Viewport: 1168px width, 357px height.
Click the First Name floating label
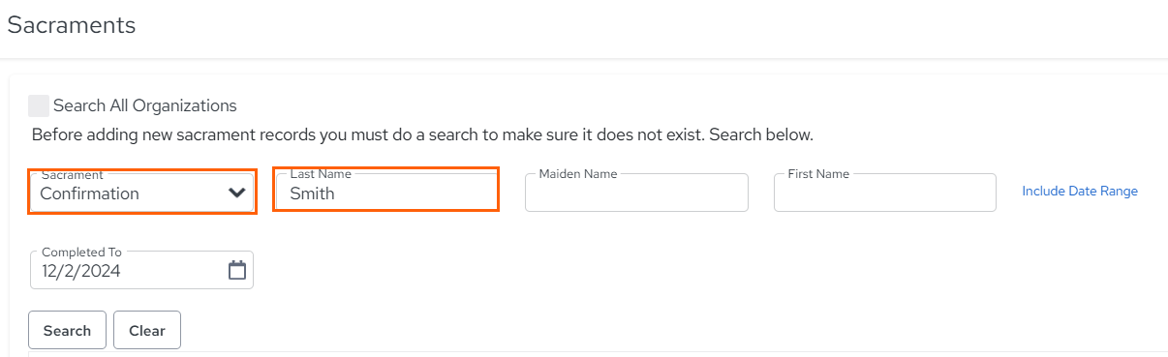[818, 174]
